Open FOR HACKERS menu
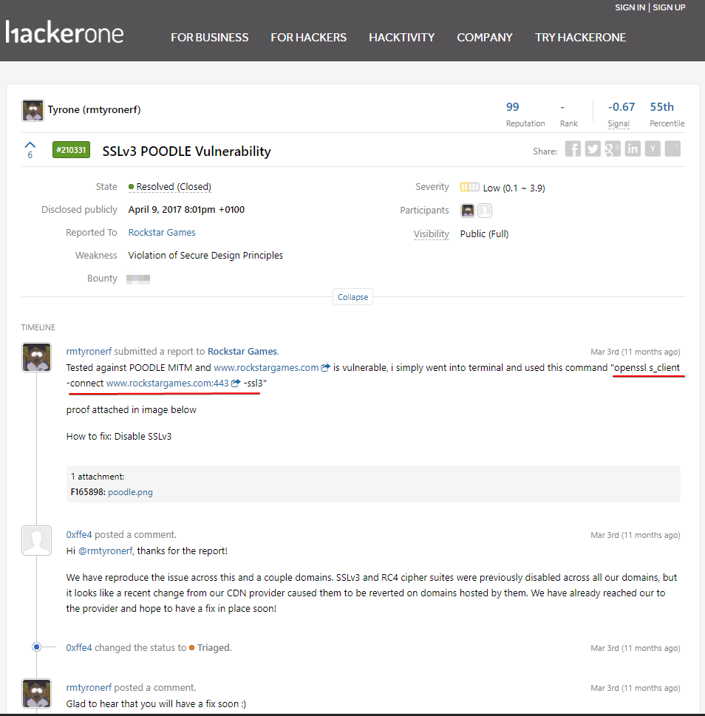Image resolution: width=705 pixels, height=716 pixels. pos(309,38)
